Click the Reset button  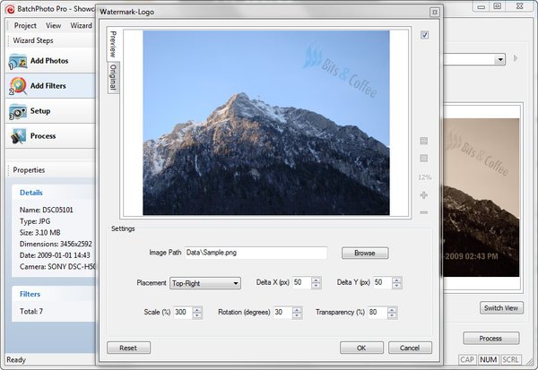pos(128,348)
